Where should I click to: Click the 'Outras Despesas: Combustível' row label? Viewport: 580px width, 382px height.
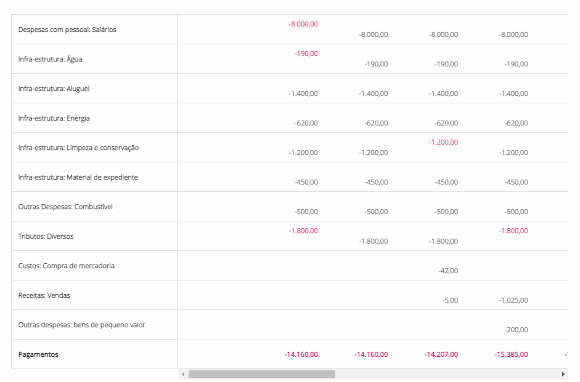[65, 207]
